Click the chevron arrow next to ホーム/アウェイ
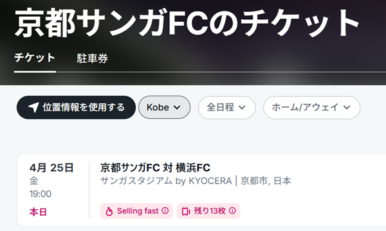Viewport: 386px width, 231px height. tap(347, 108)
